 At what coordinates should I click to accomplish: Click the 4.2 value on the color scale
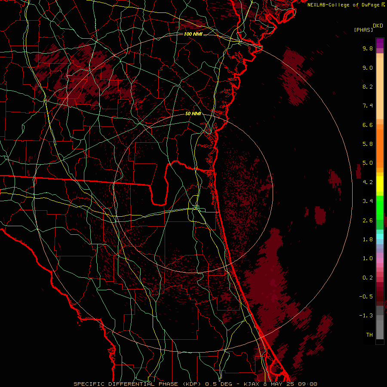(368, 182)
